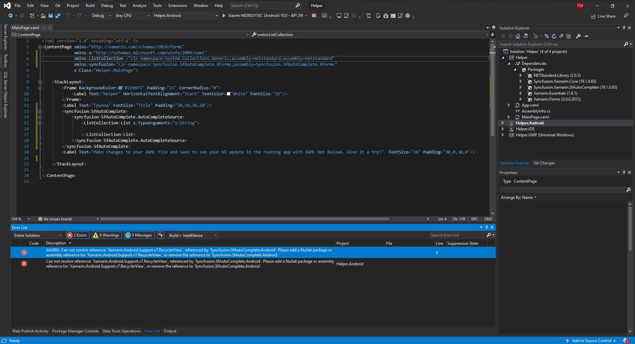Click the search icon in Properties panel
Viewport: 635px width, 344px height.
[628, 190]
